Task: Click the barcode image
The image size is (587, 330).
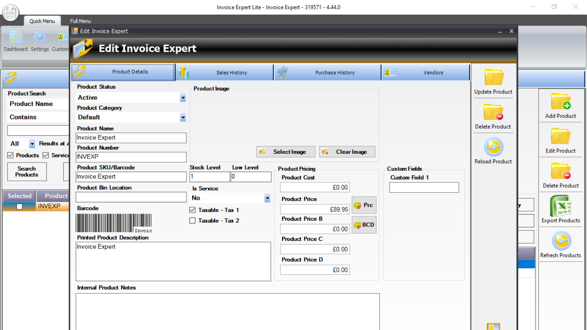Action: (x=114, y=223)
